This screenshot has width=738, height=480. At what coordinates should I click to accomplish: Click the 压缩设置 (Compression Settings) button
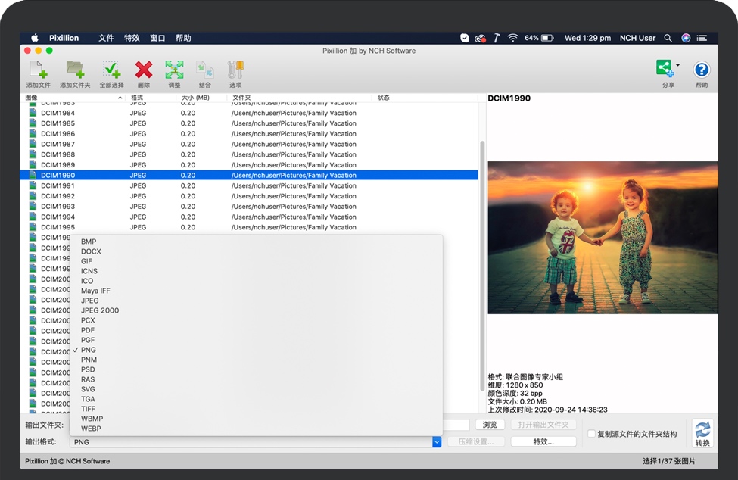pos(478,442)
